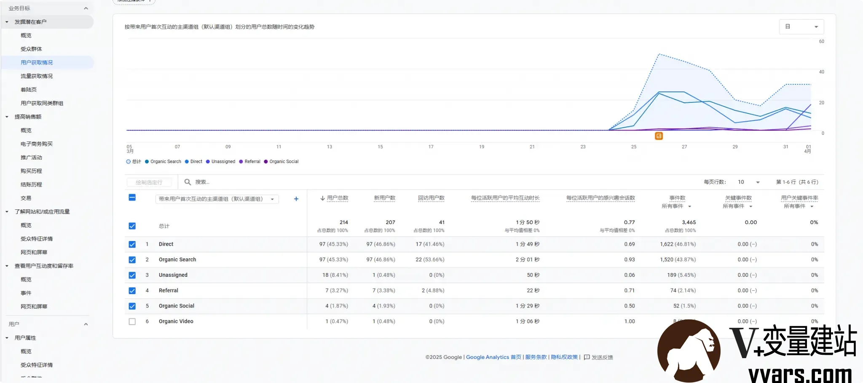This screenshot has width=863, height=383.
Task: Click Google Analytics 首页 link
Action: [x=493, y=357]
